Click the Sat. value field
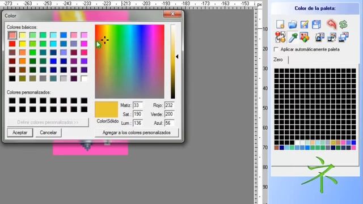Image resolution: width=363 pixels, height=204 pixels. point(137,114)
